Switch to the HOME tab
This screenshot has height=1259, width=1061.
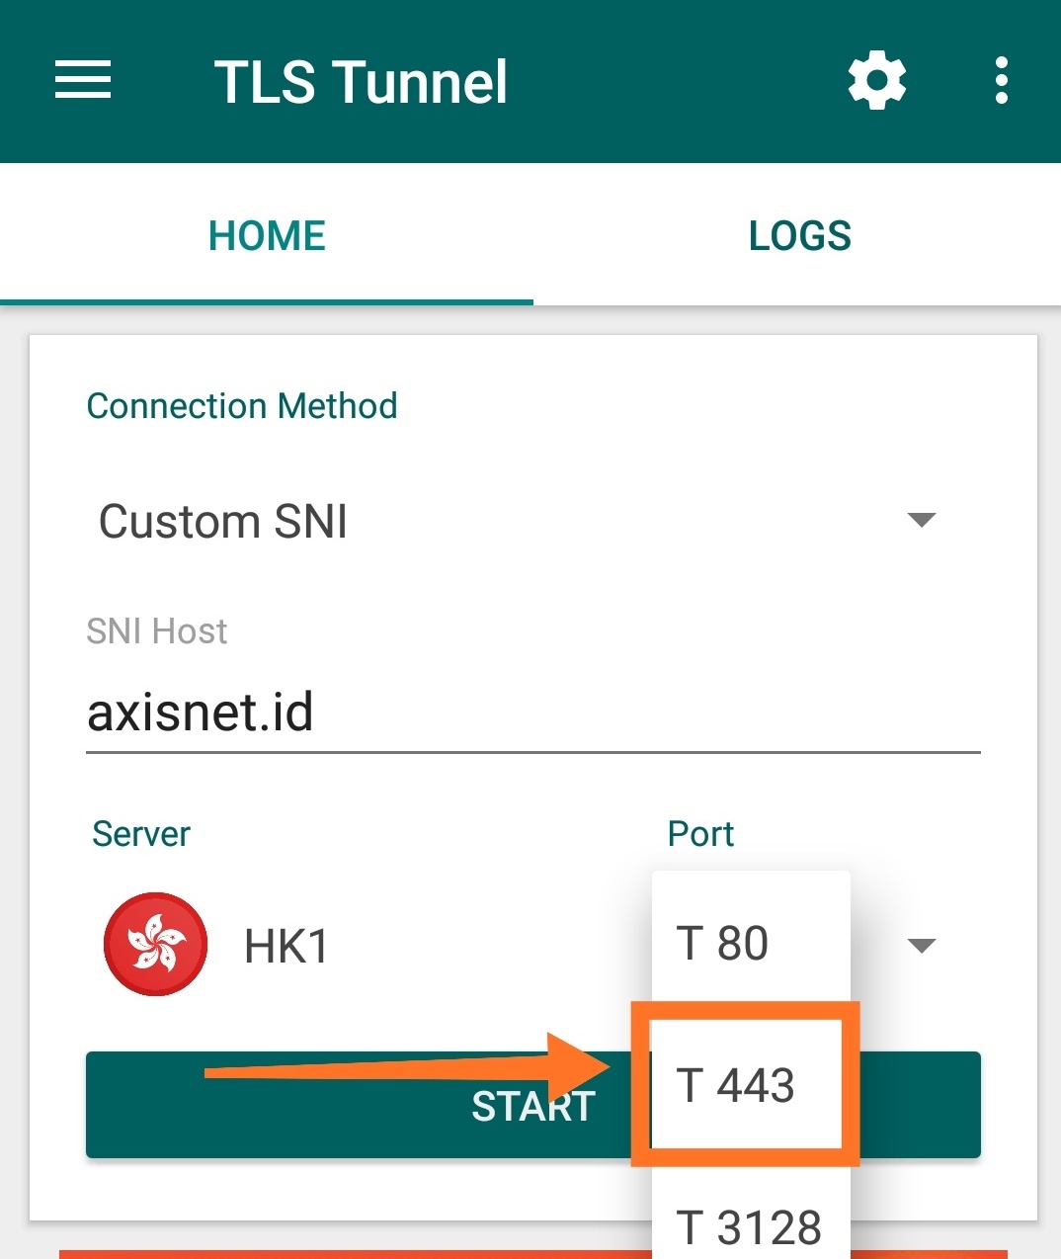click(x=267, y=235)
